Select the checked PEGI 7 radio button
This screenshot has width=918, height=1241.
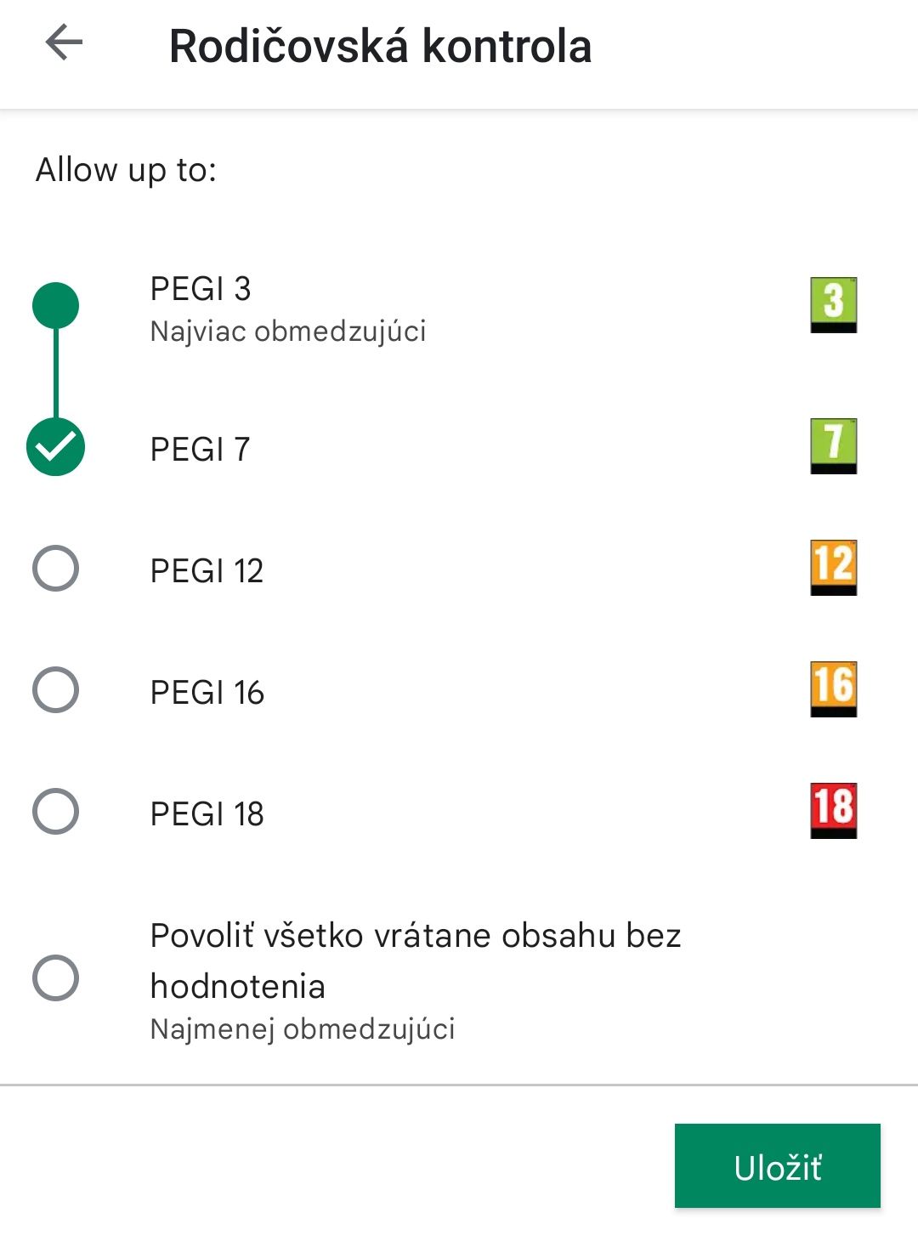55,447
